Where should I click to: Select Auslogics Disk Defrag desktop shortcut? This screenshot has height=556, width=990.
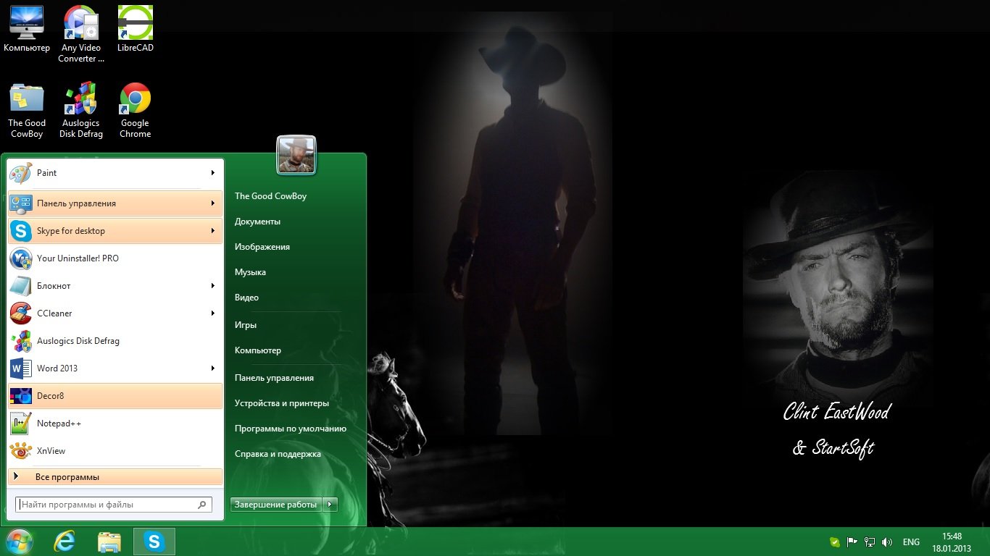point(81,111)
